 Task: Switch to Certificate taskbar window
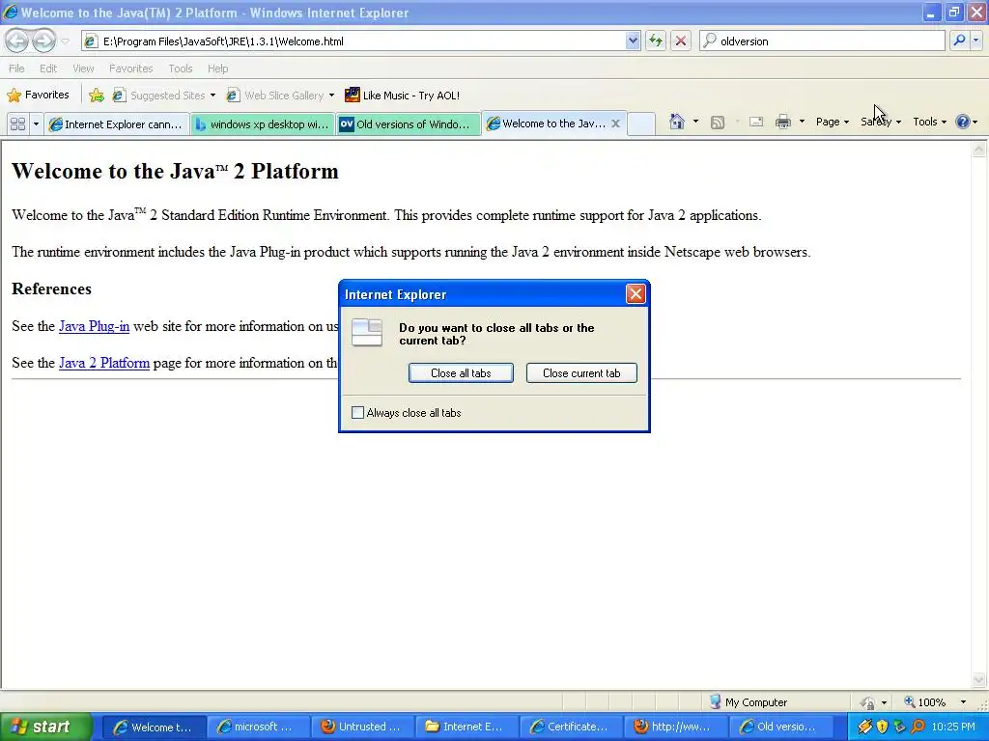[571, 727]
